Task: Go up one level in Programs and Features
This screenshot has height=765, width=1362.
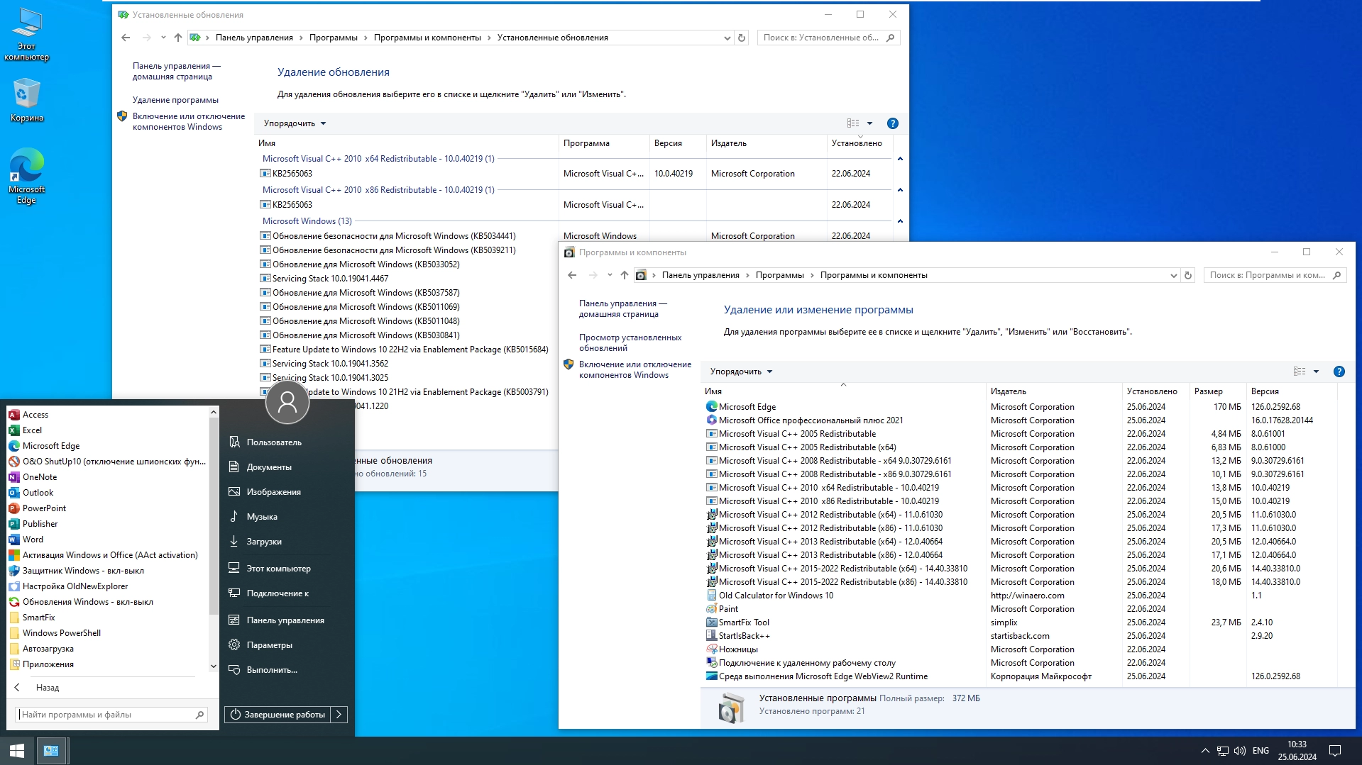Action: click(624, 275)
